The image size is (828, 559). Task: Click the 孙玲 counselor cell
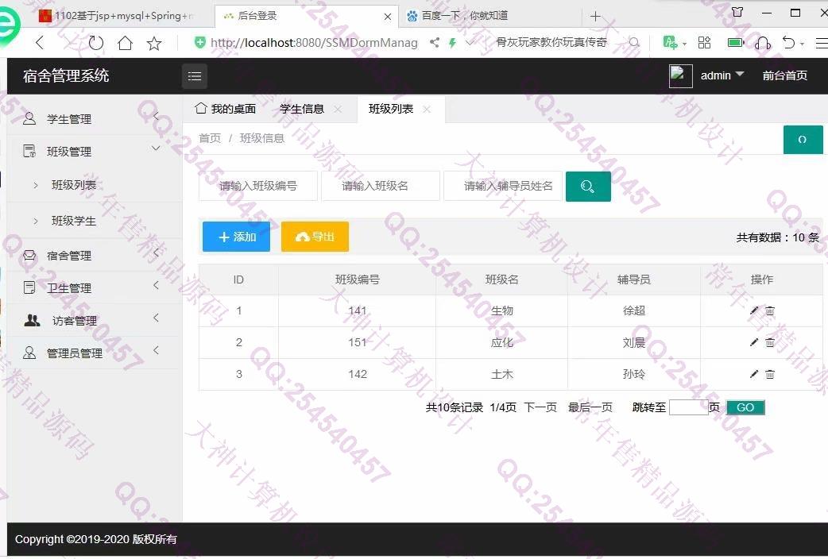click(633, 374)
